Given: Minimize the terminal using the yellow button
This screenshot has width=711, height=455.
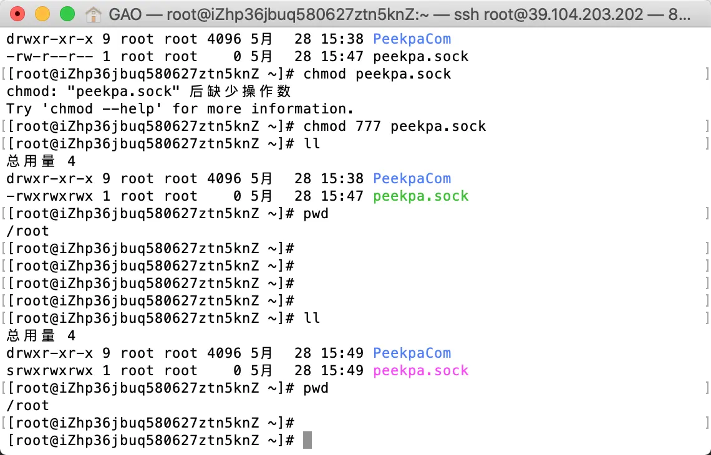Looking at the screenshot, I should pos(42,14).
